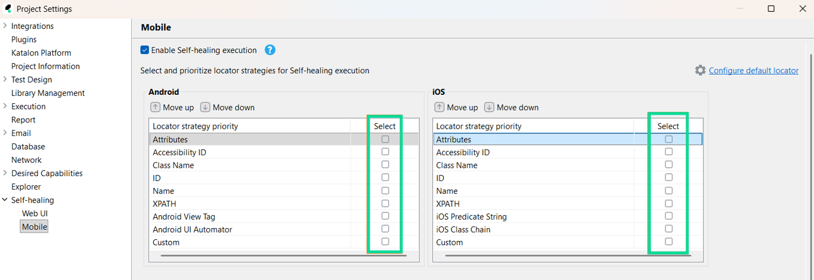814x280 pixels.
Task: Open the Web UI settings page
Action: click(35, 213)
